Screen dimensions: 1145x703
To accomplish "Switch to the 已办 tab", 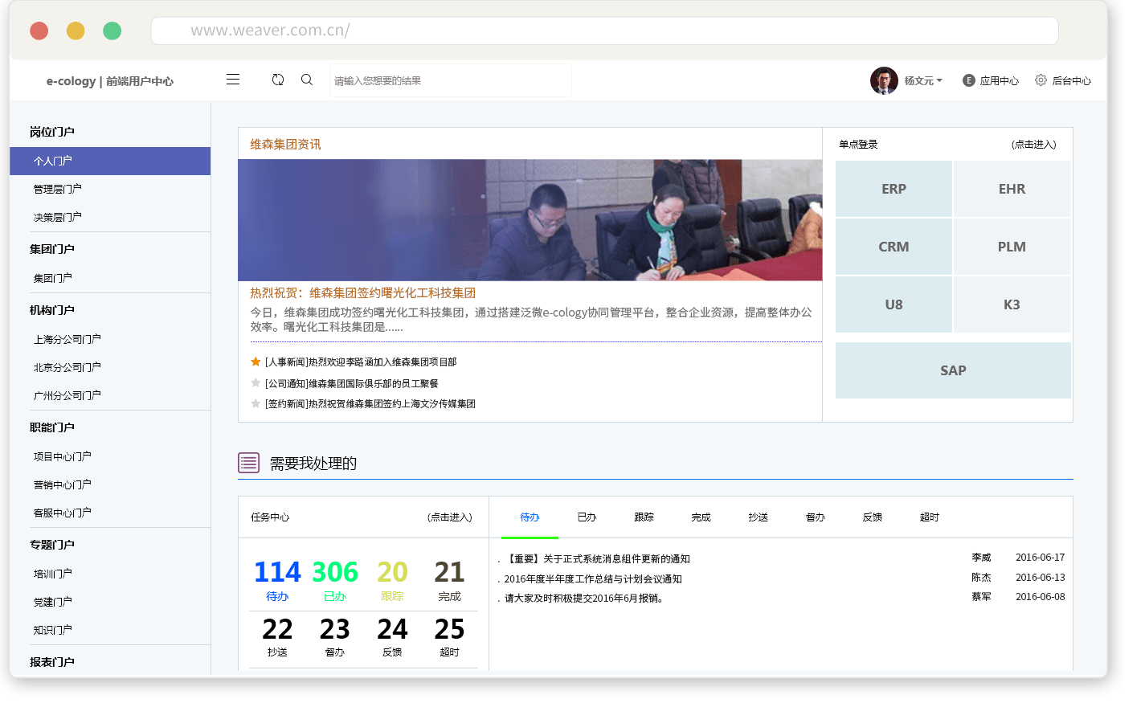I will tap(587, 517).
